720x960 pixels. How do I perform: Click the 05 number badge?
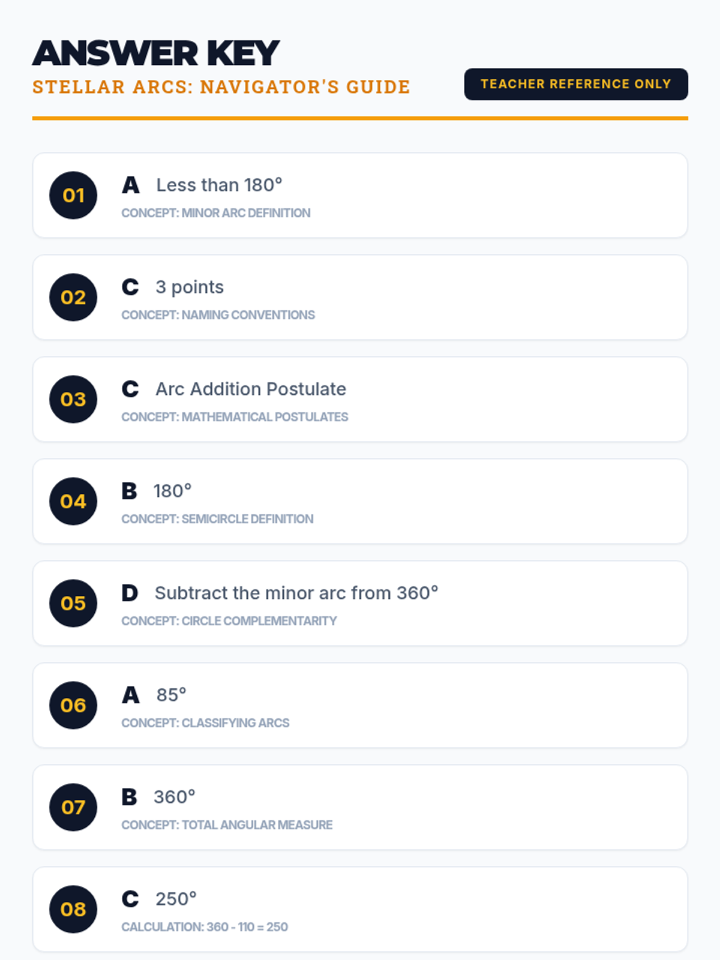coord(73,604)
